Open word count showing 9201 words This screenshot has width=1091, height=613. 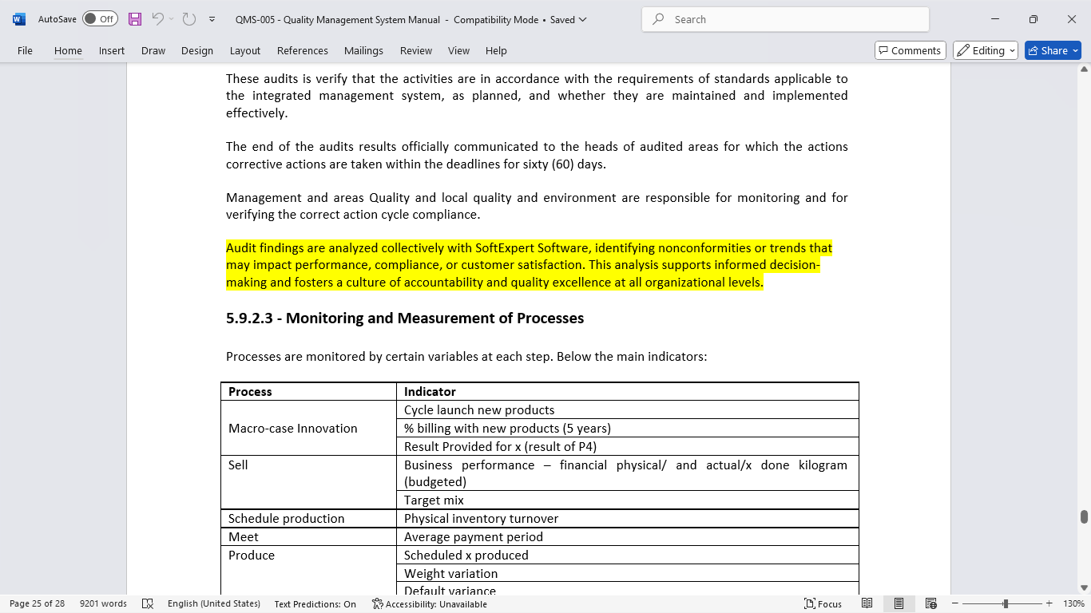pos(103,604)
